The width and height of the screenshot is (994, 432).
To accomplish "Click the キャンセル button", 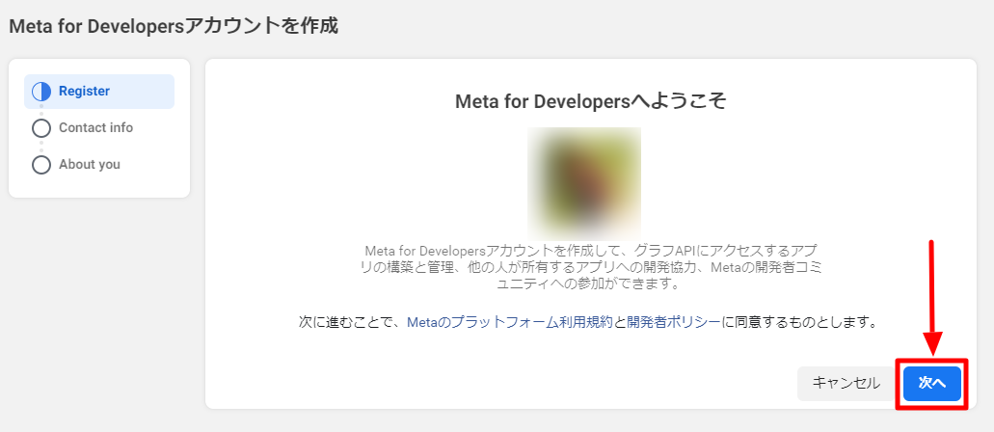I will point(846,383).
